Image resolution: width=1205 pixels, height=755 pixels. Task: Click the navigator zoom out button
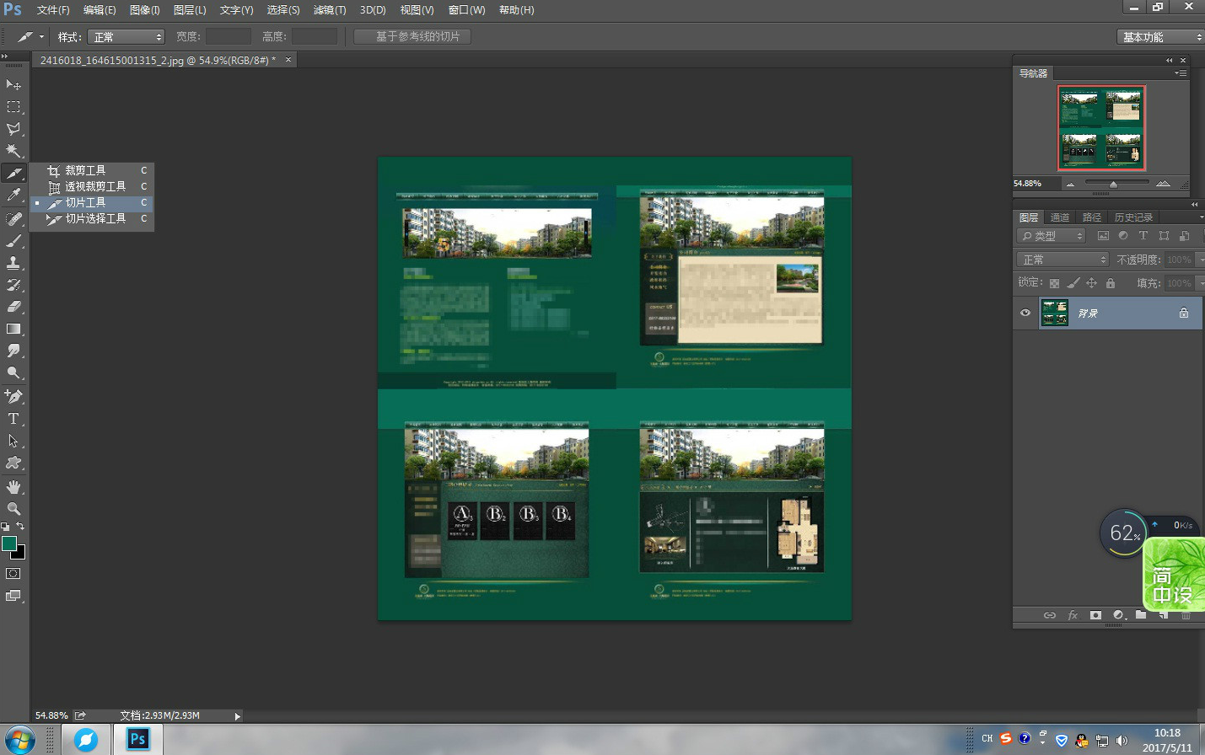click(x=1070, y=184)
